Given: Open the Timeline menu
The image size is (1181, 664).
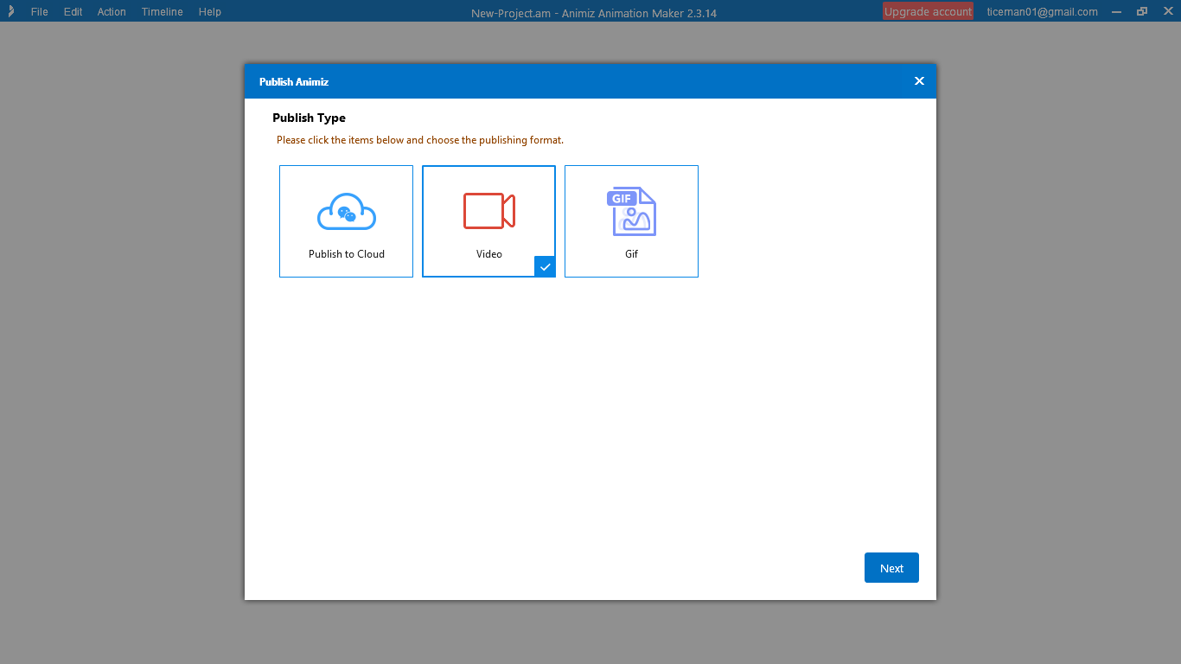Looking at the screenshot, I should [163, 12].
